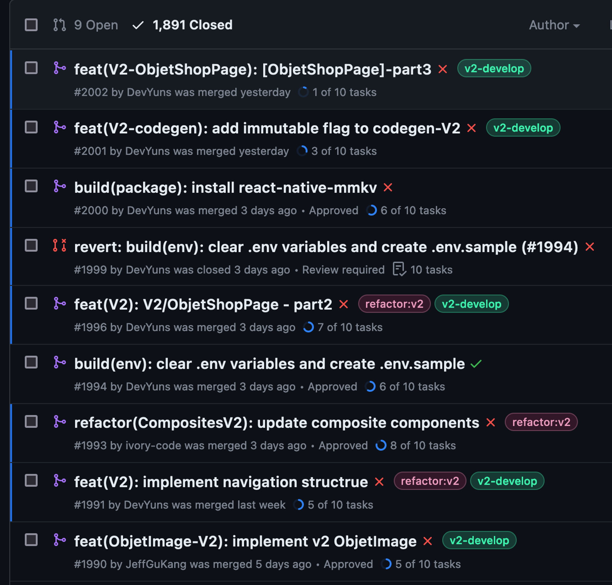Image resolution: width=612 pixels, height=585 pixels.
Task: Show the 1,891 Closed pull requests
Action: [183, 25]
